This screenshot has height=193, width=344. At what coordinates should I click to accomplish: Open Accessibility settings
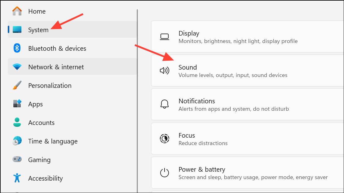[x=72, y=178]
